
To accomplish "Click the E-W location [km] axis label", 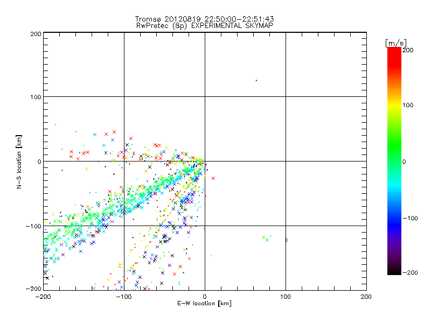I will tap(204, 304).
